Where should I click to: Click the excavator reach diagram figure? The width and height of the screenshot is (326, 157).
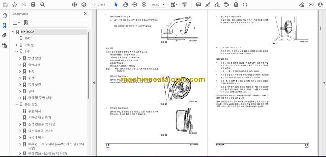[179, 29]
